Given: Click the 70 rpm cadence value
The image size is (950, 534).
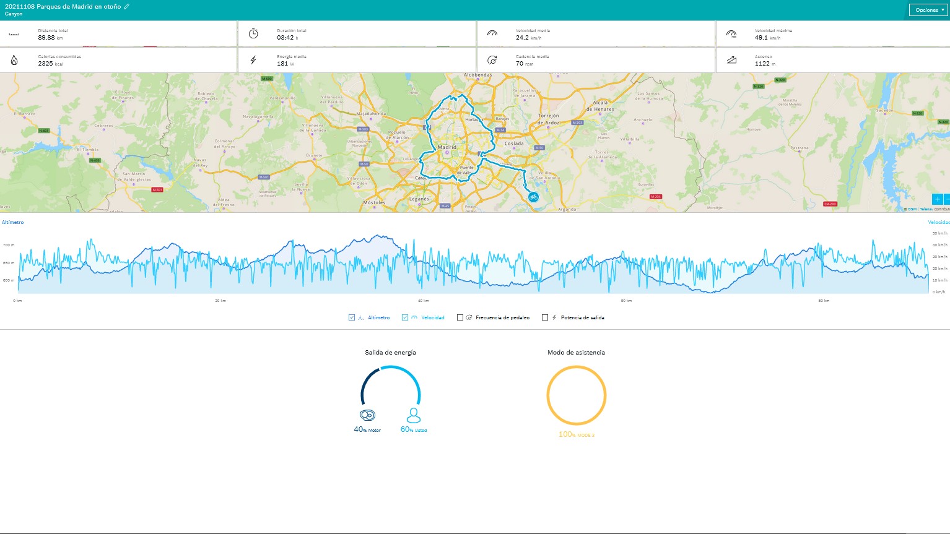Looking at the screenshot, I should (x=525, y=64).
